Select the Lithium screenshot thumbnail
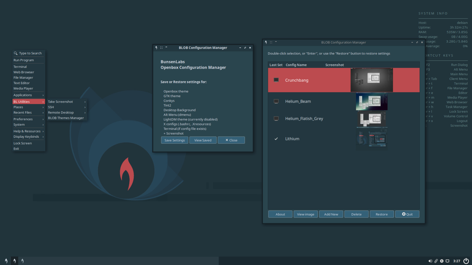 click(372, 139)
